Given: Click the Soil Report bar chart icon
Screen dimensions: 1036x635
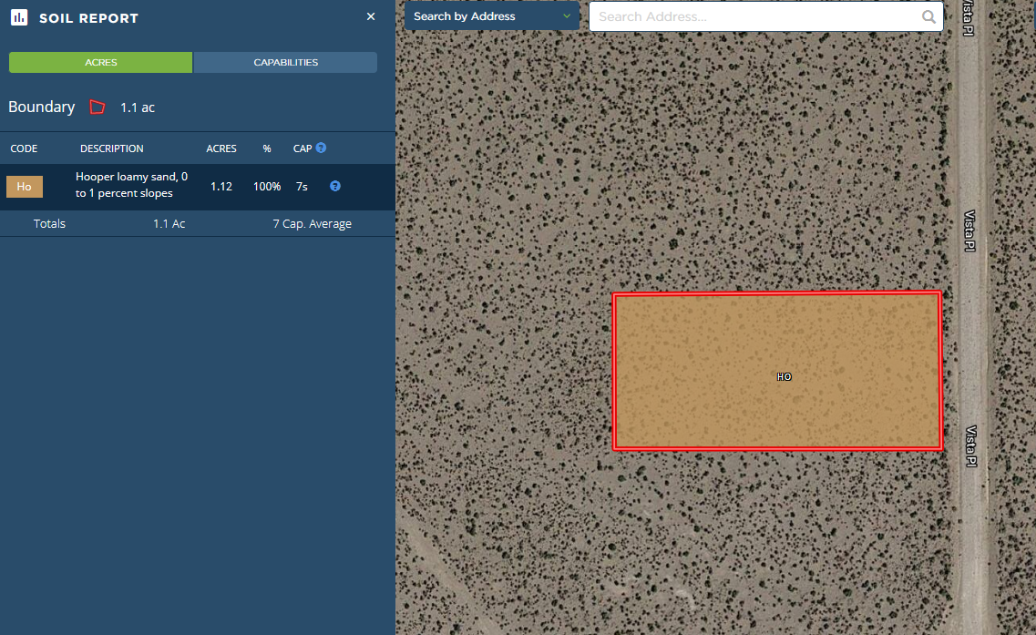Looking at the screenshot, I should tap(19, 17).
